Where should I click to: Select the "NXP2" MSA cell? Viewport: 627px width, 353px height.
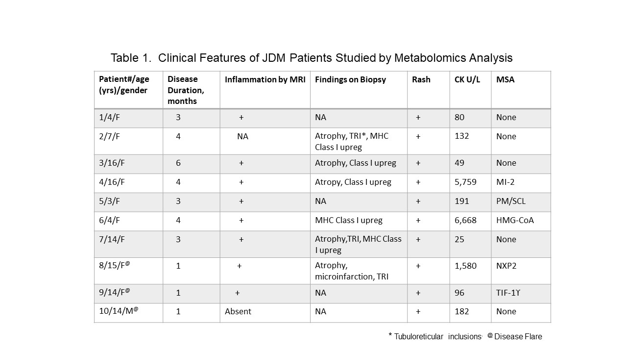pos(506,266)
